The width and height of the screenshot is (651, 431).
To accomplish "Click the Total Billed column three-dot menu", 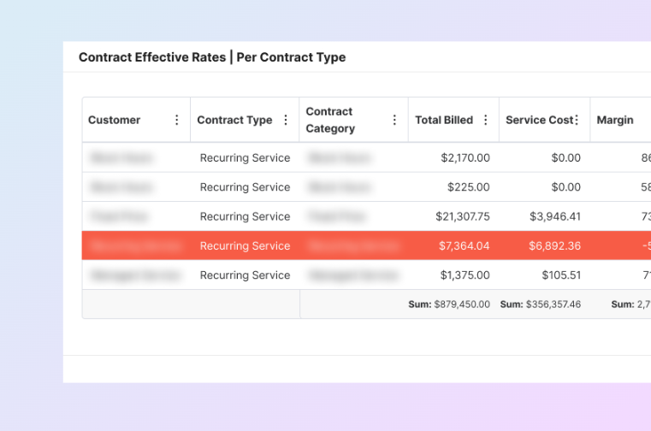I will (x=486, y=121).
